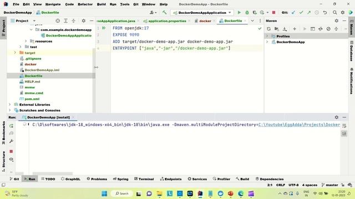Build project with hammer icon

click(164, 12)
